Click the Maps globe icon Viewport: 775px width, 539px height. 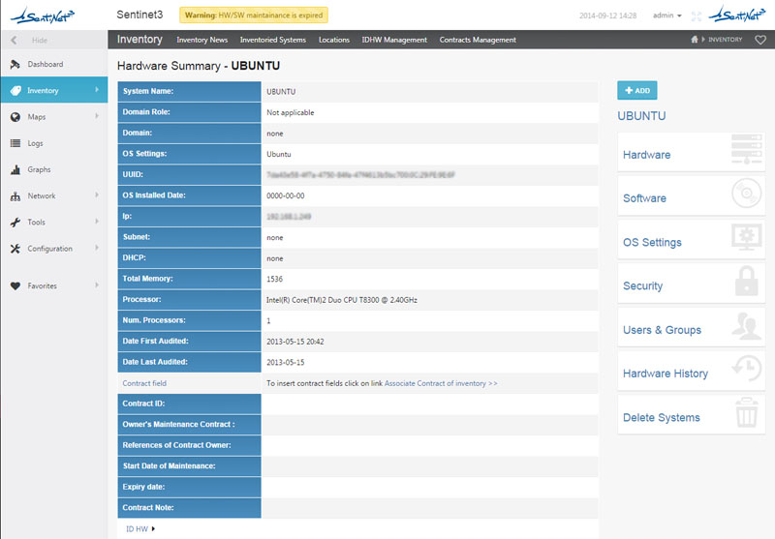[x=15, y=117]
